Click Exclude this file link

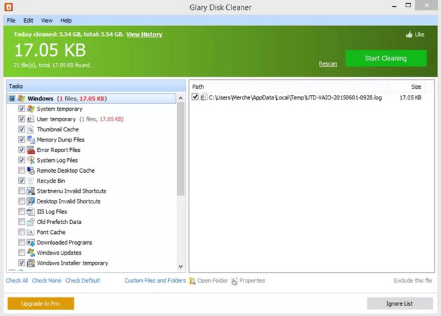pyautogui.click(x=413, y=281)
